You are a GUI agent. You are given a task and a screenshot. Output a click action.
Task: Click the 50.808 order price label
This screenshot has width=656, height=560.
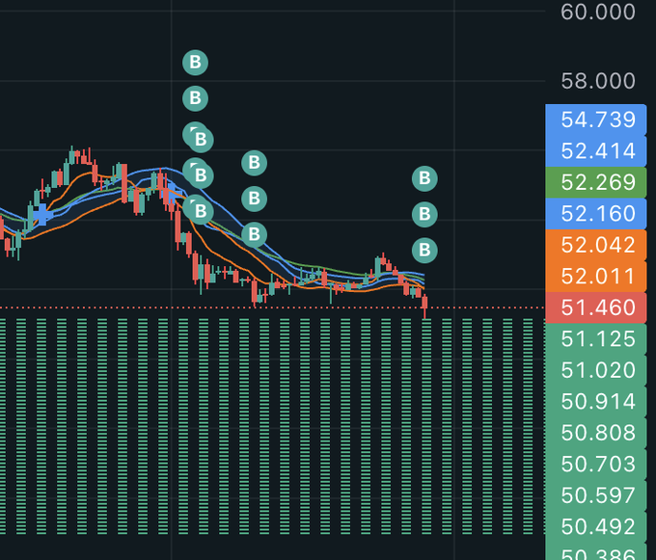click(596, 433)
